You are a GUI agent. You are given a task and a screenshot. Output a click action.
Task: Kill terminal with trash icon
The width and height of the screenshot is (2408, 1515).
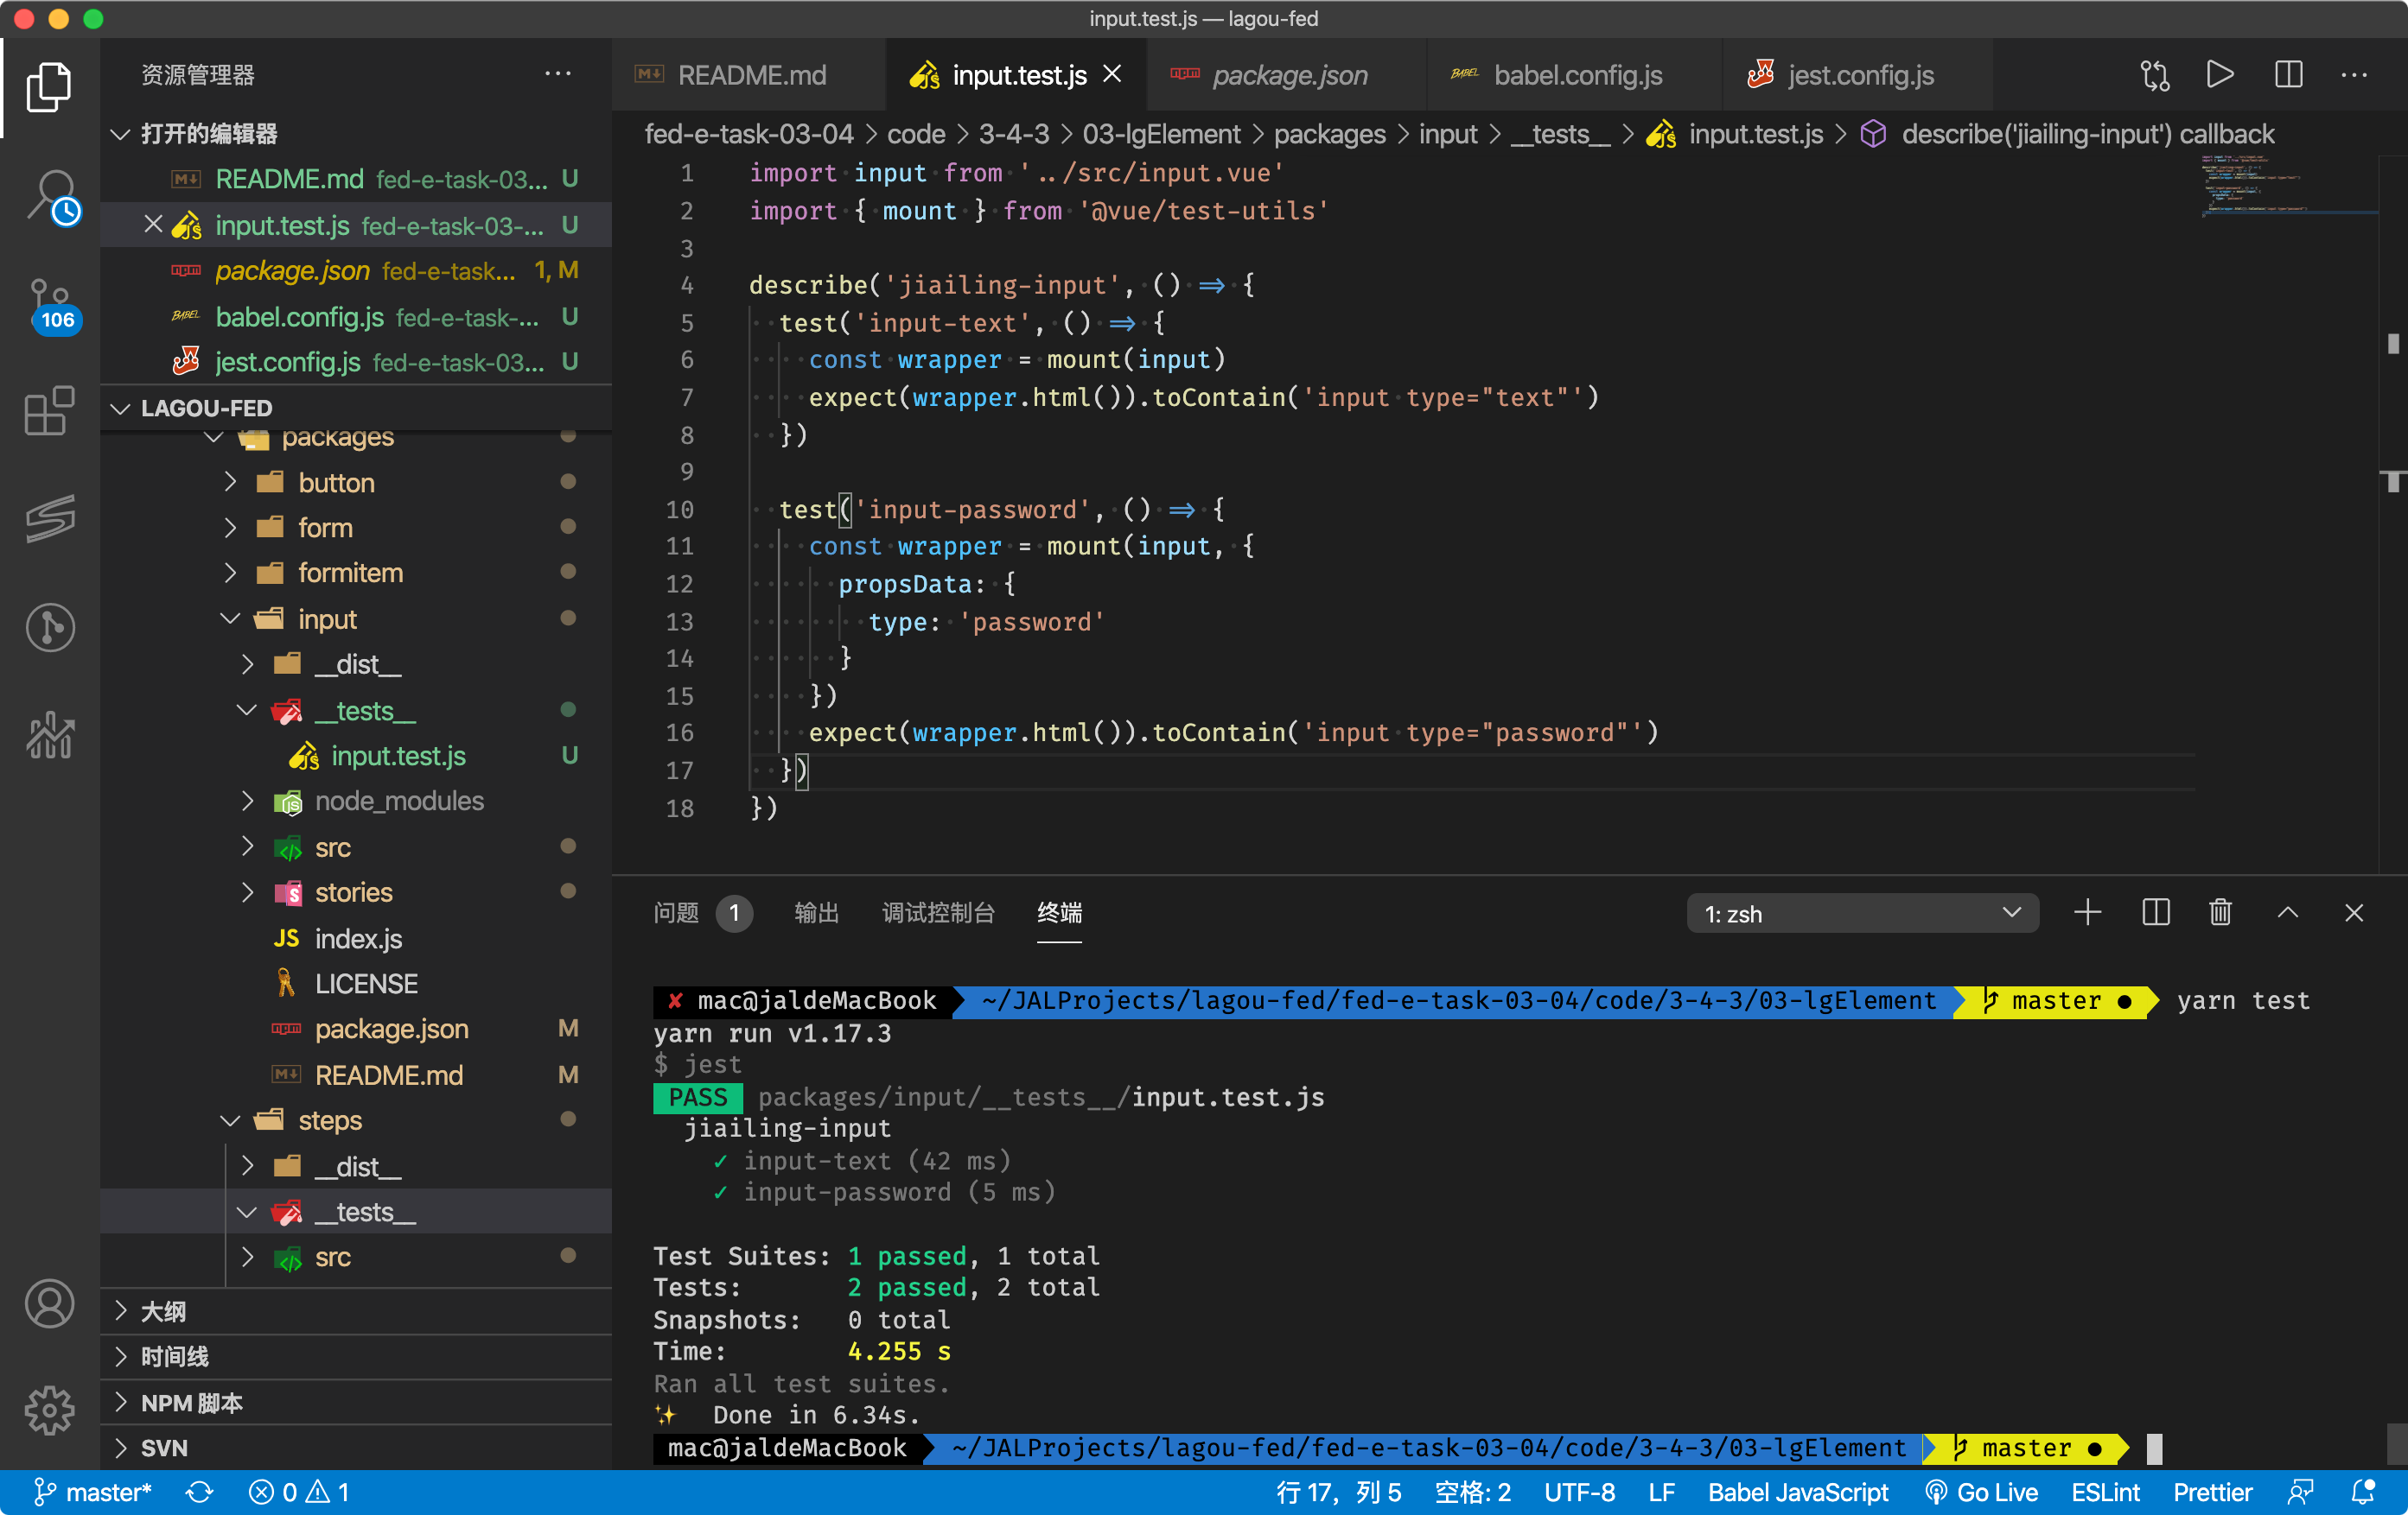point(2220,912)
